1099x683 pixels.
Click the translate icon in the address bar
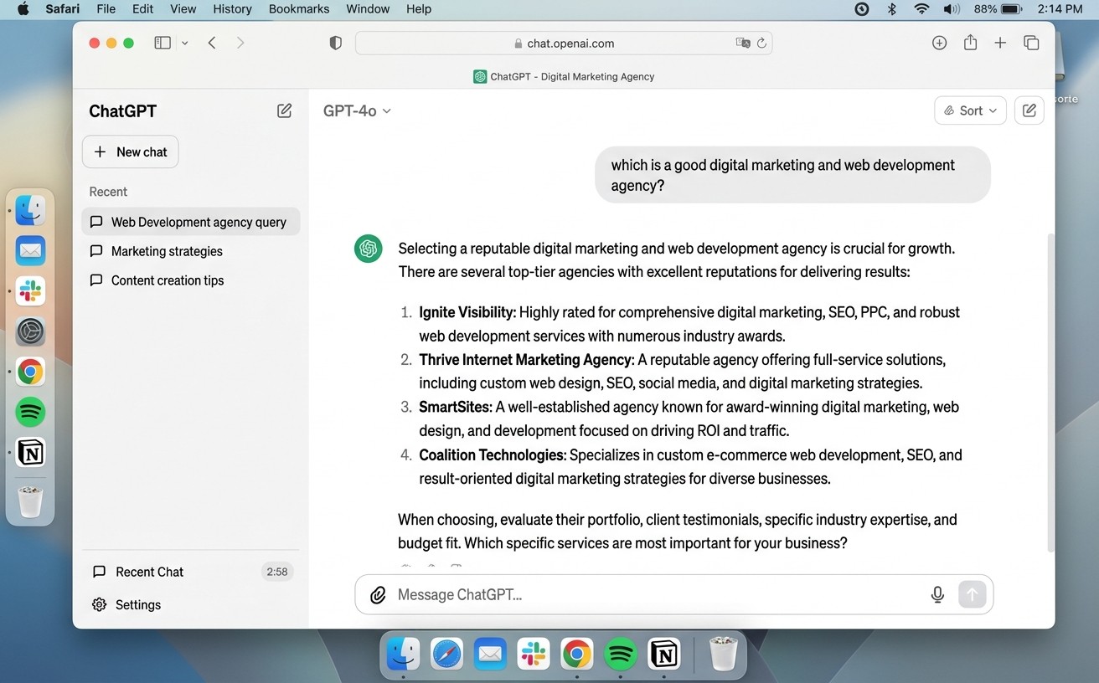click(x=742, y=43)
